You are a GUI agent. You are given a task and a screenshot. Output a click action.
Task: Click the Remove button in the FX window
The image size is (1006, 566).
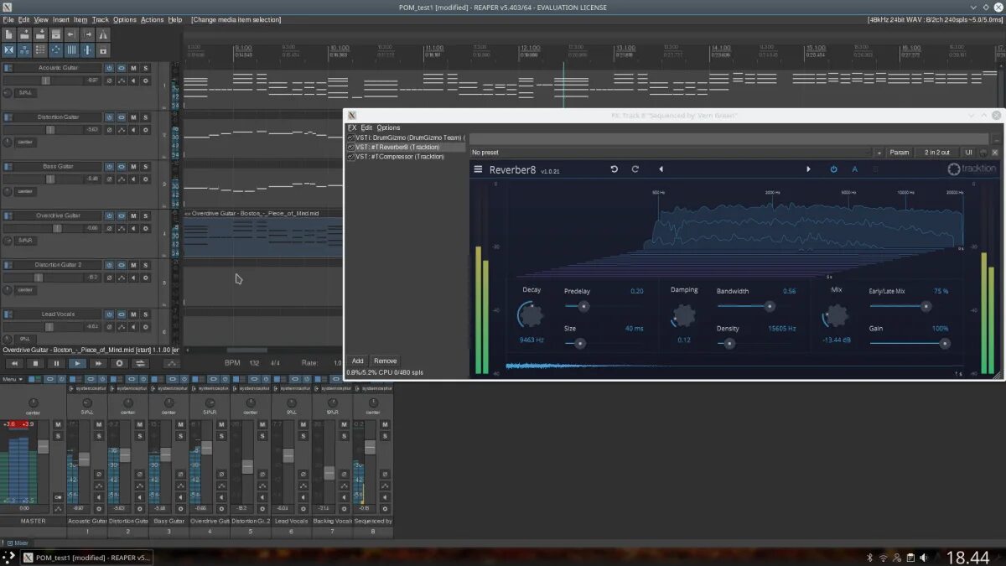(385, 361)
